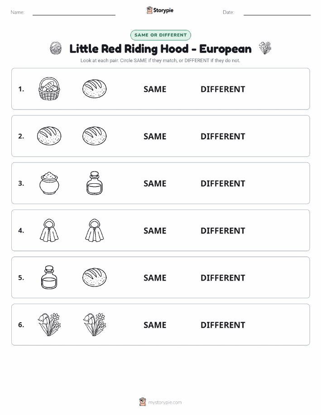Click the basket icon beside the title
Image resolution: width=321 pixels, height=415 pixels.
(x=56, y=48)
